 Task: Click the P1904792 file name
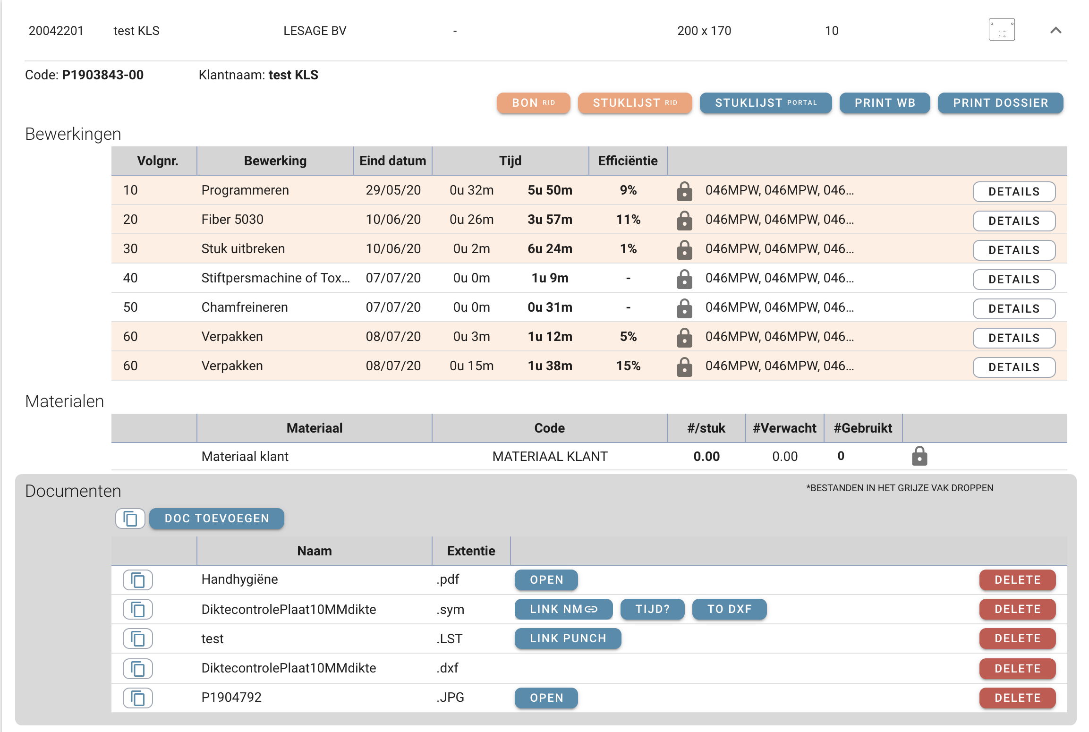[231, 698]
